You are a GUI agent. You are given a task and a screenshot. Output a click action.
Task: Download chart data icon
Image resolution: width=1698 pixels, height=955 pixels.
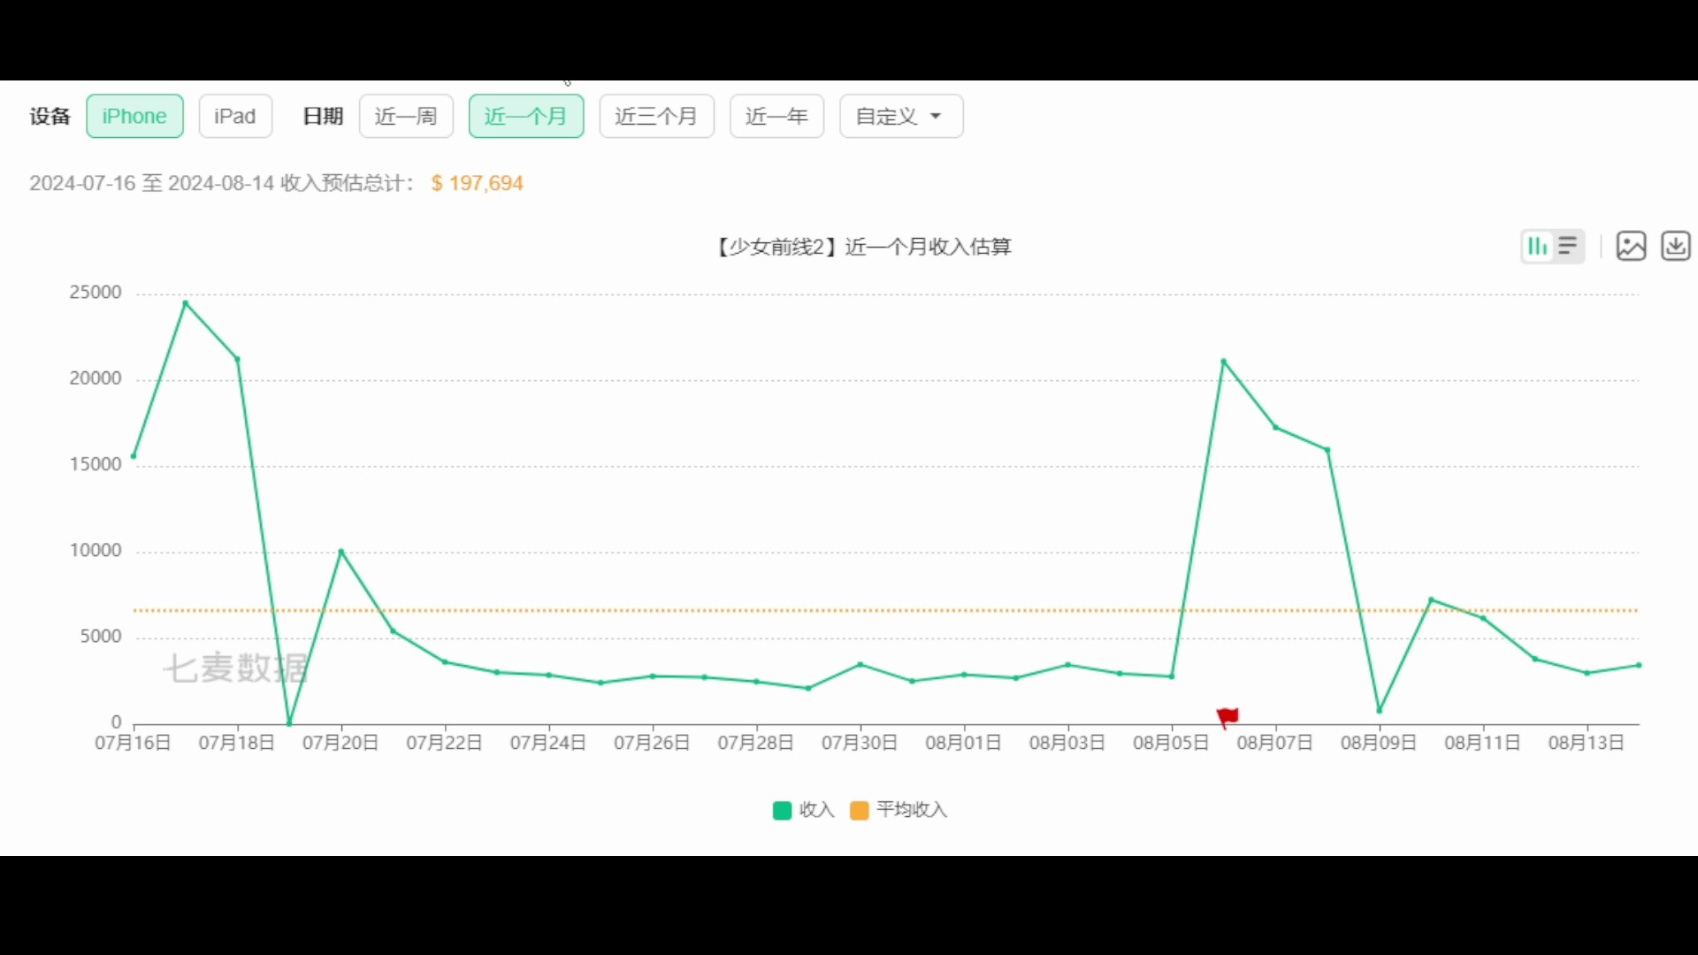1676,246
